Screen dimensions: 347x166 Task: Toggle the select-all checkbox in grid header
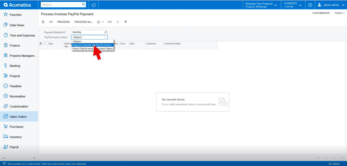[45, 44]
